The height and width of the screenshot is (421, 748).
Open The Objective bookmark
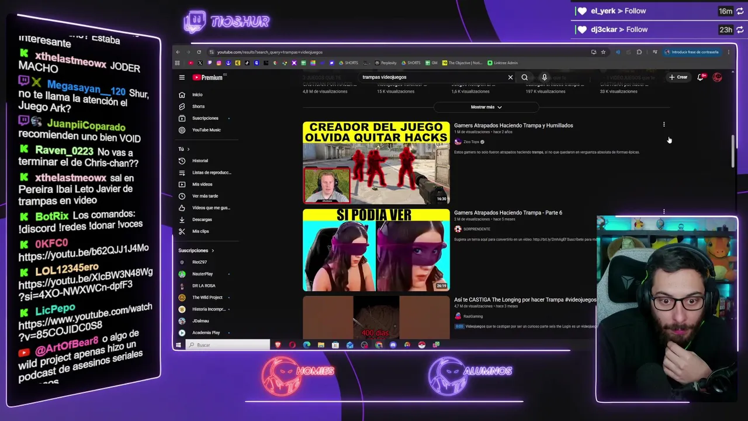[462, 63]
